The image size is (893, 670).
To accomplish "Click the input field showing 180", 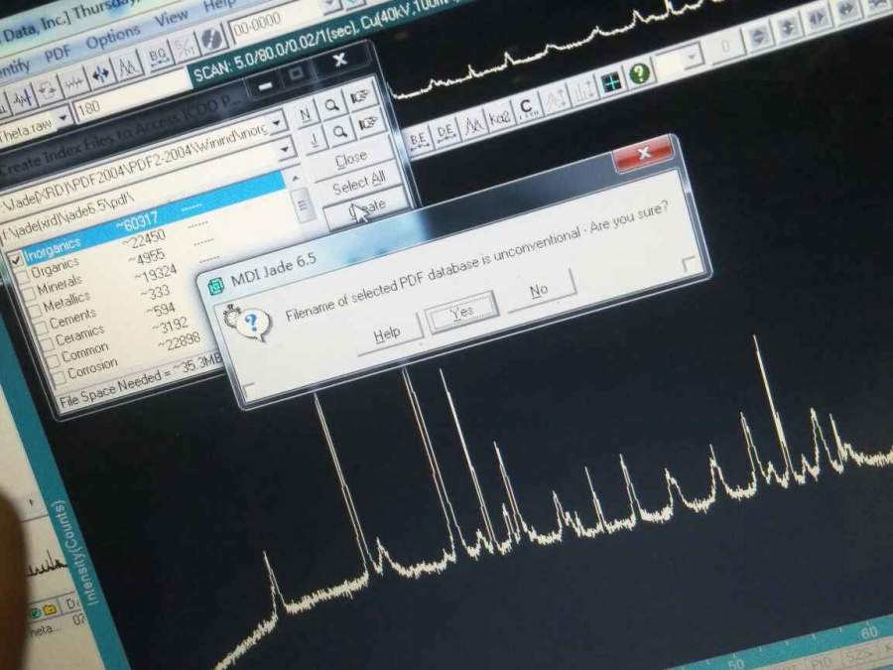I will click(130, 95).
